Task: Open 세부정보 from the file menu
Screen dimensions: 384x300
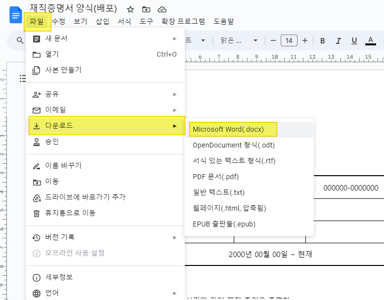Action: [x=105, y=277]
